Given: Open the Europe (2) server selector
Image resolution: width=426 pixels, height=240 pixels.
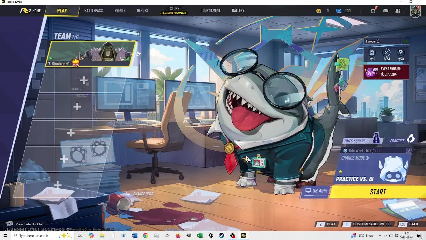Looking at the screenshot, I should pyautogui.click(x=386, y=41).
